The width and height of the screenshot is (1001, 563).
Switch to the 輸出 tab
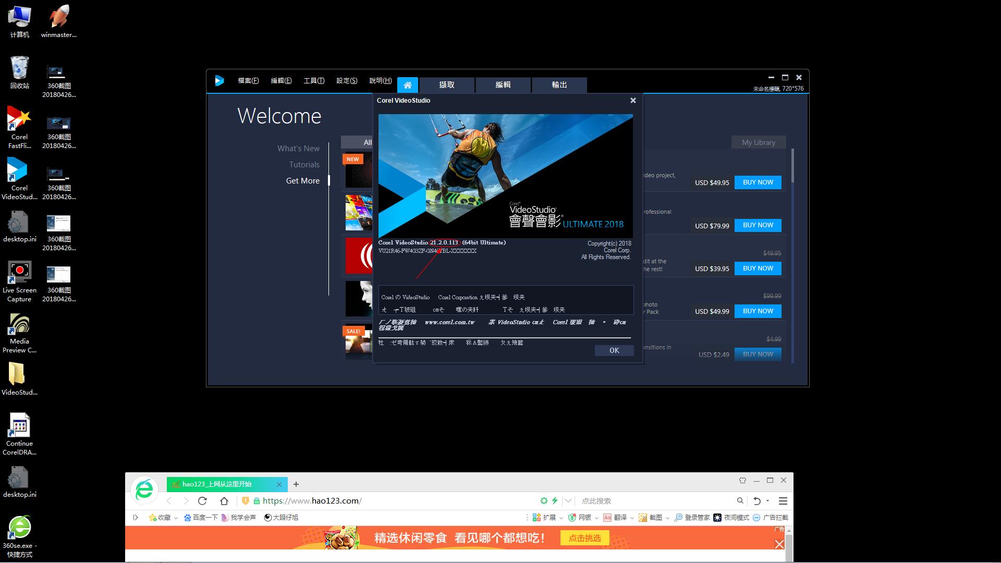pyautogui.click(x=559, y=85)
